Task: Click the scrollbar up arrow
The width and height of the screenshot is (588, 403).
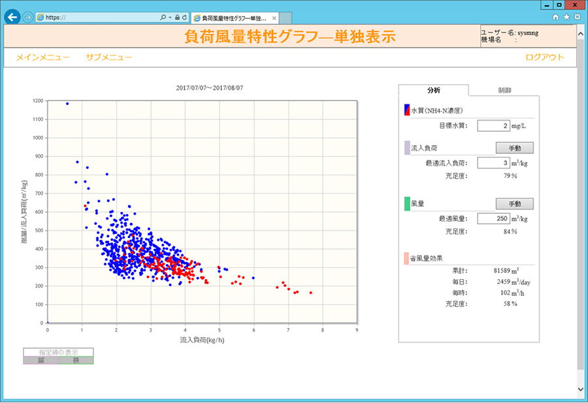Action: click(581, 34)
